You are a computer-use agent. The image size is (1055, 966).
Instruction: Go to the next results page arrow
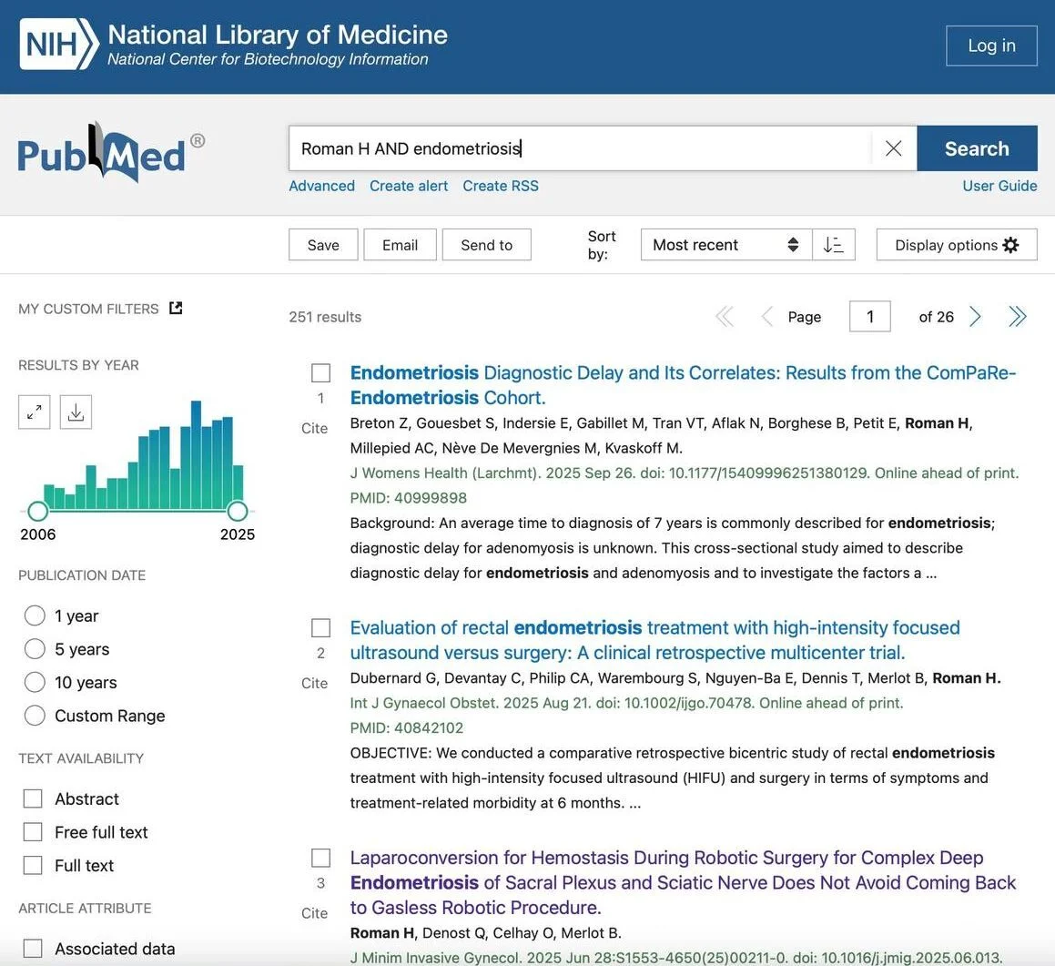[975, 317]
